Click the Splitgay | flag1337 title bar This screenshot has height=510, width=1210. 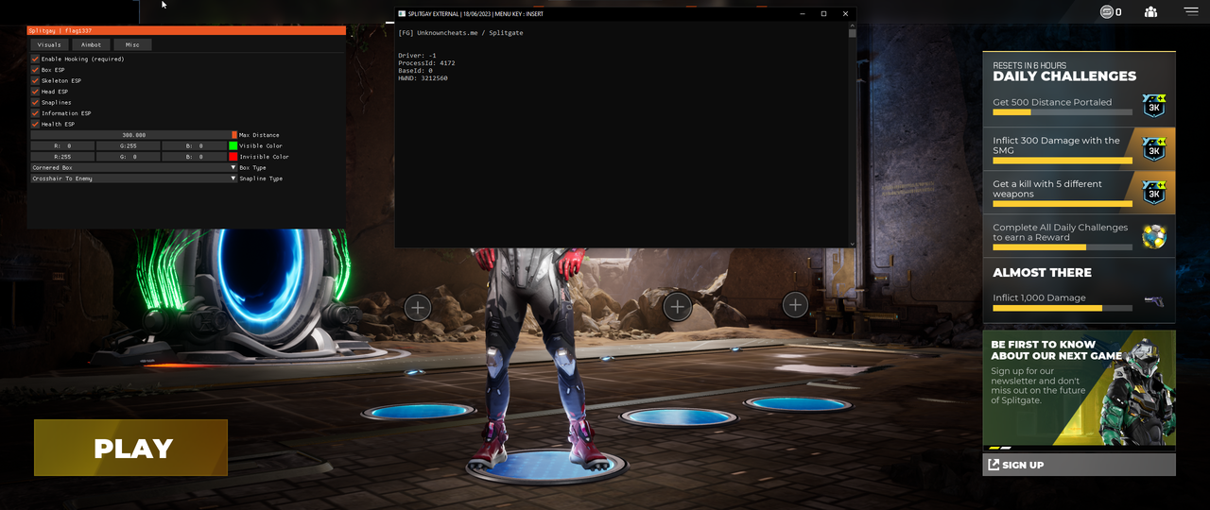pos(186,31)
